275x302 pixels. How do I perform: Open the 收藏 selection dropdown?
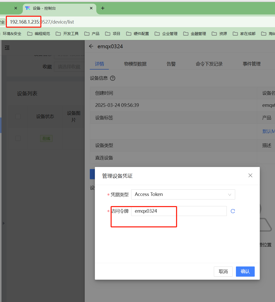point(70,67)
